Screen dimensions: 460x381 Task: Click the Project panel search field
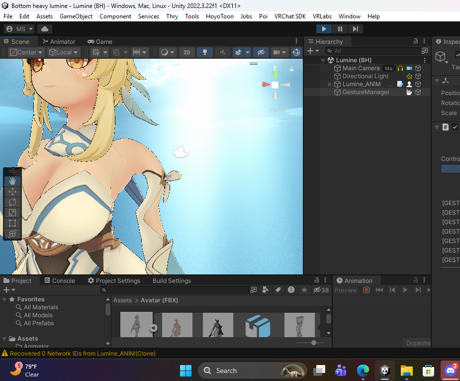(x=175, y=290)
